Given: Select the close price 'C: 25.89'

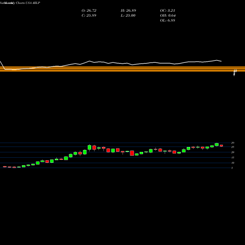Looking at the screenshot, I should [89, 16].
